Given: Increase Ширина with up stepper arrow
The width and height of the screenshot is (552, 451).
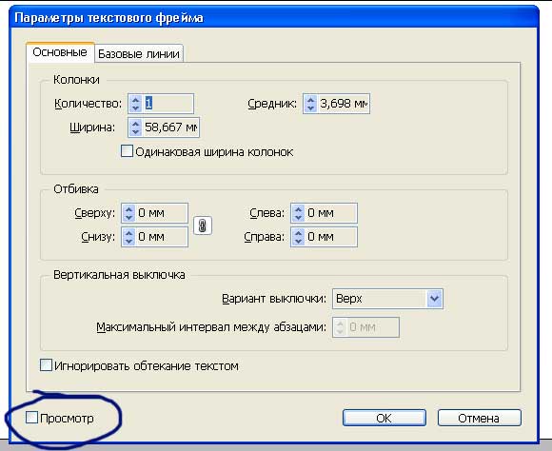Looking at the screenshot, I should [x=135, y=124].
